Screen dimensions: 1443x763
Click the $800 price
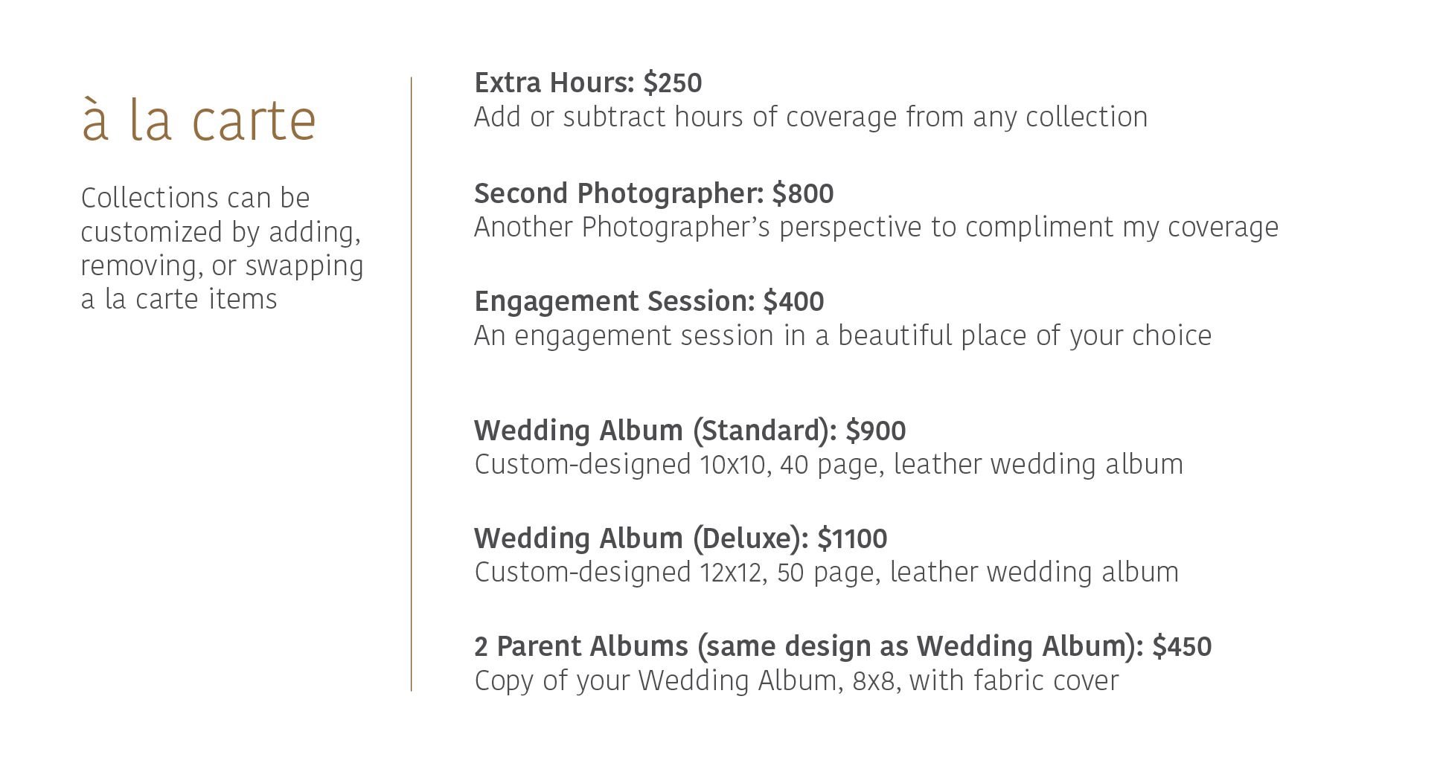(803, 193)
